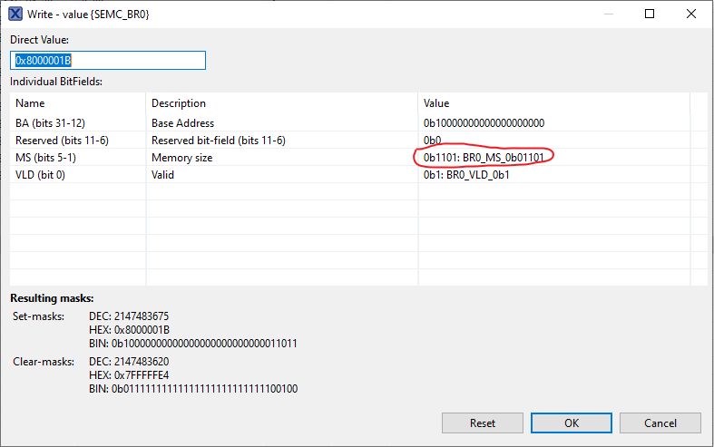The width and height of the screenshot is (714, 447).
Task: Click the Reserved bit-field value 0b0
Action: point(433,140)
